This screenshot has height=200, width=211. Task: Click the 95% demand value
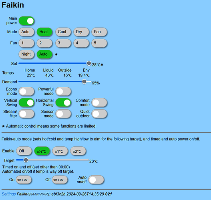click(x=96, y=83)
